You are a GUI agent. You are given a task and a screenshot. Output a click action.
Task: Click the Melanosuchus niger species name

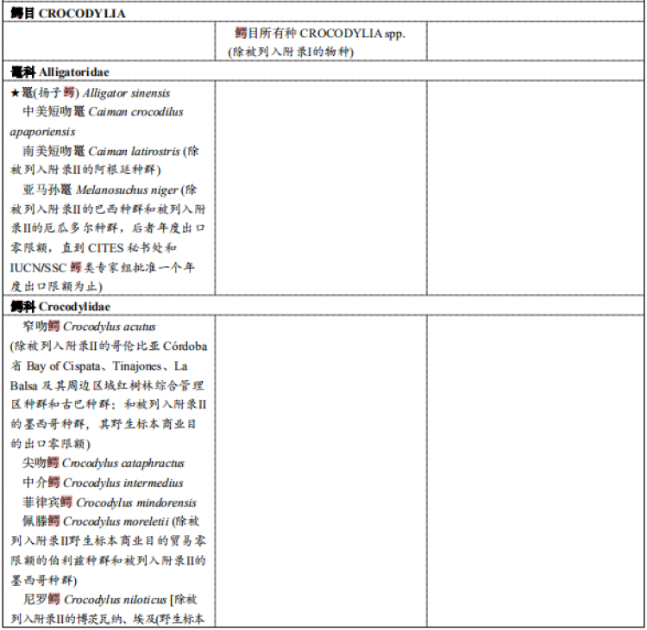click(x=127, y=190)
